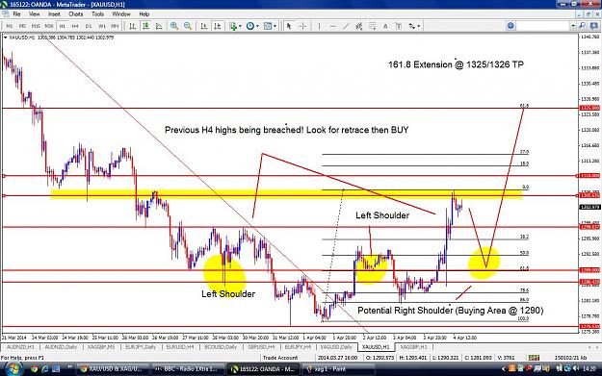Open the Insert menu
The image size is (602, 376).
[54, 14]
